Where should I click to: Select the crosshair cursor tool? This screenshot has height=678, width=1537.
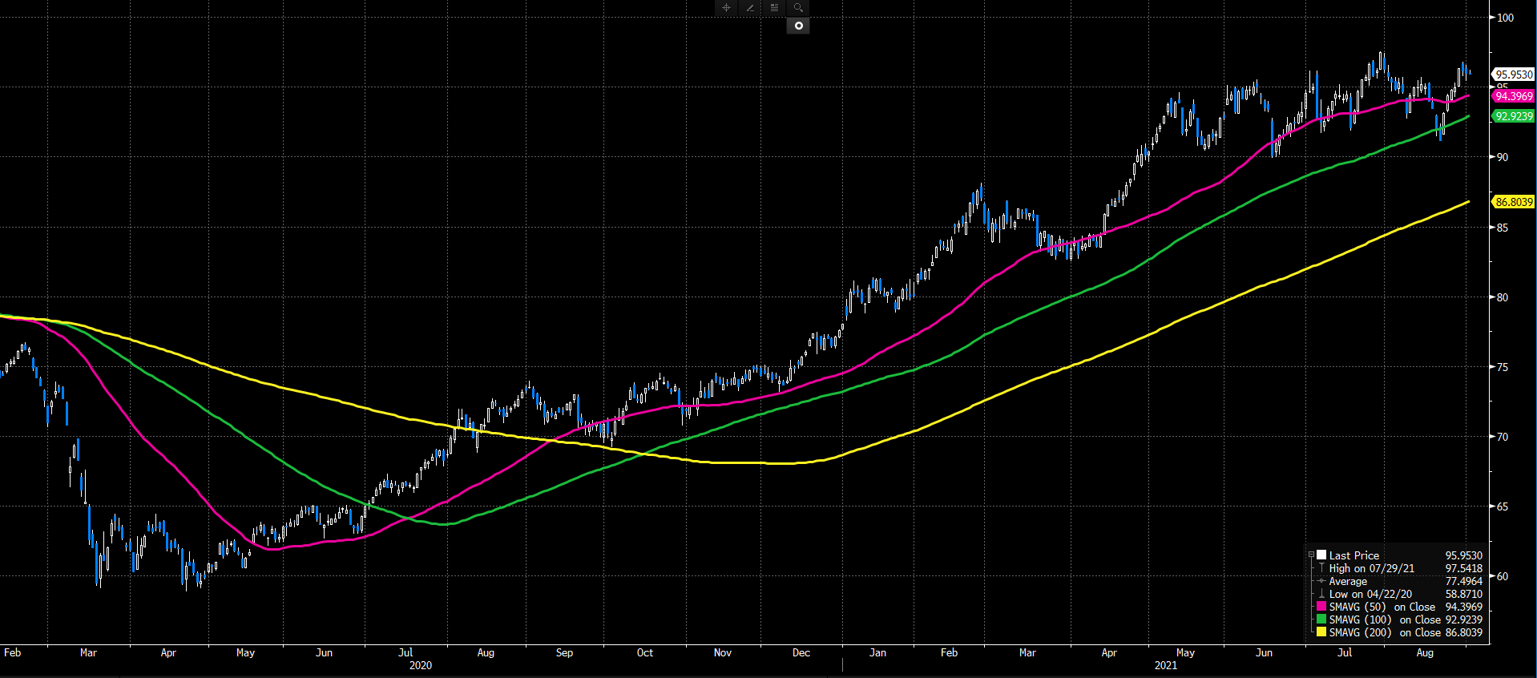pos(726,7)
